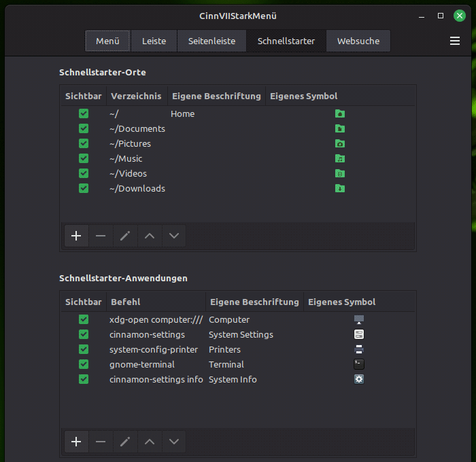The width and height of the screenshot is (476, 462).
Task: Select the Printers label cell
Action: pyautogui.click(x=224, y=349)
